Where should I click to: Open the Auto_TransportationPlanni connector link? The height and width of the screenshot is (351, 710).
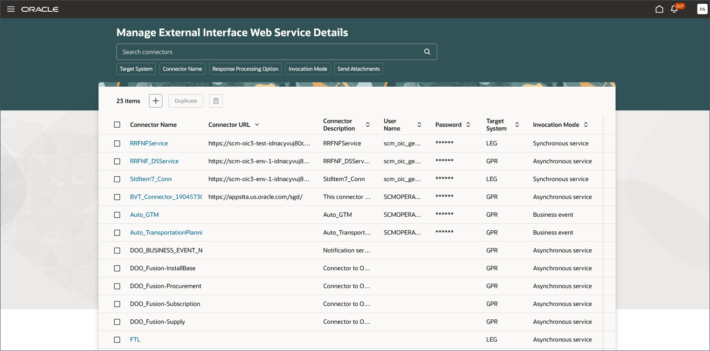166,233
